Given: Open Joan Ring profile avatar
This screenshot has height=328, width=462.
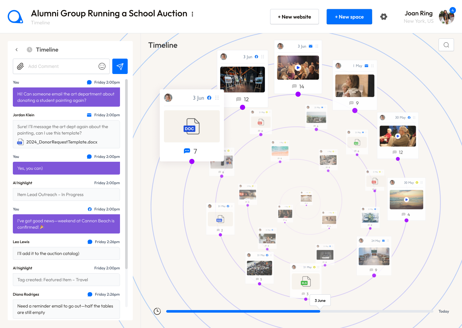Looking at the screenshot, I should pyautogui.click(x=446, y=17).
